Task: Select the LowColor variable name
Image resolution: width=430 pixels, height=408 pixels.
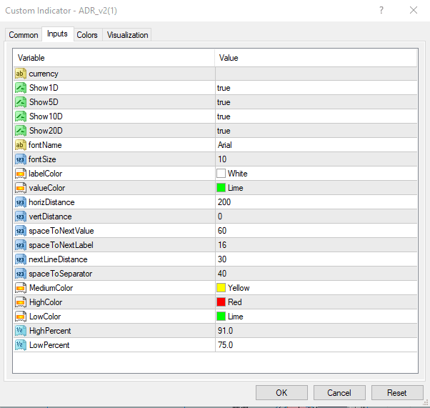Action: tap(45, 317)
